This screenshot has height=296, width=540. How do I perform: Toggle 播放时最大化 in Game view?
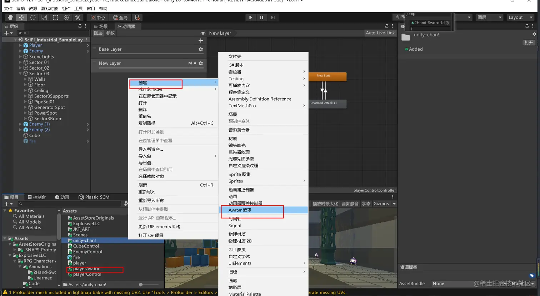tap(325, 204)
